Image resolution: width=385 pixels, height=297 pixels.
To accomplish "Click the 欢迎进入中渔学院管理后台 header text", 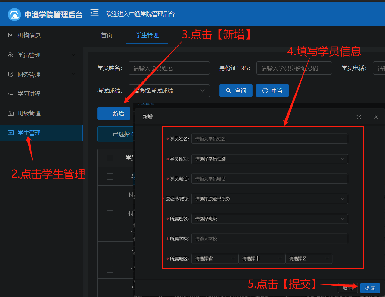I will tap(140, 14).
